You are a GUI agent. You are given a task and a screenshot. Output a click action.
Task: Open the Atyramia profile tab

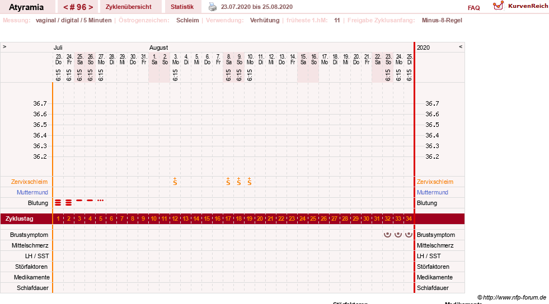(26, 7)
